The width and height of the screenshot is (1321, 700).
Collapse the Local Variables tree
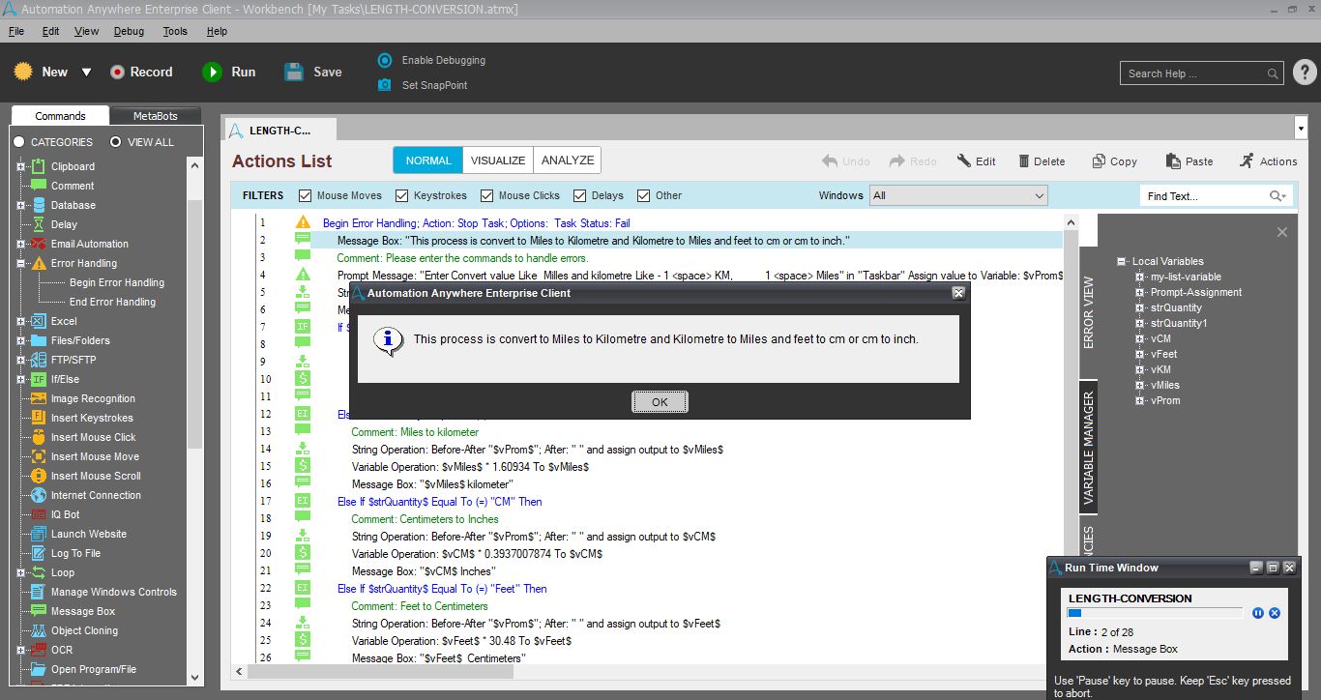[x=1122, y=261]
